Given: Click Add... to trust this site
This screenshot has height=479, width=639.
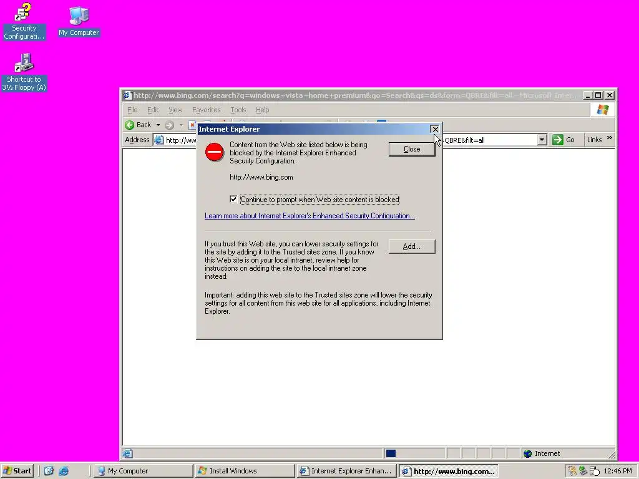Looking at the screenshot, I should (x=412, y=246).
